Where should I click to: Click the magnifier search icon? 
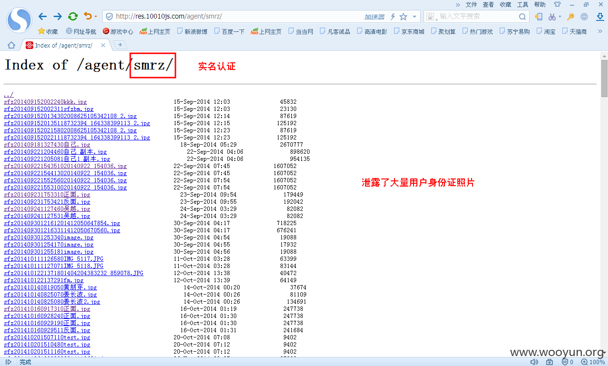pos(522,17)
